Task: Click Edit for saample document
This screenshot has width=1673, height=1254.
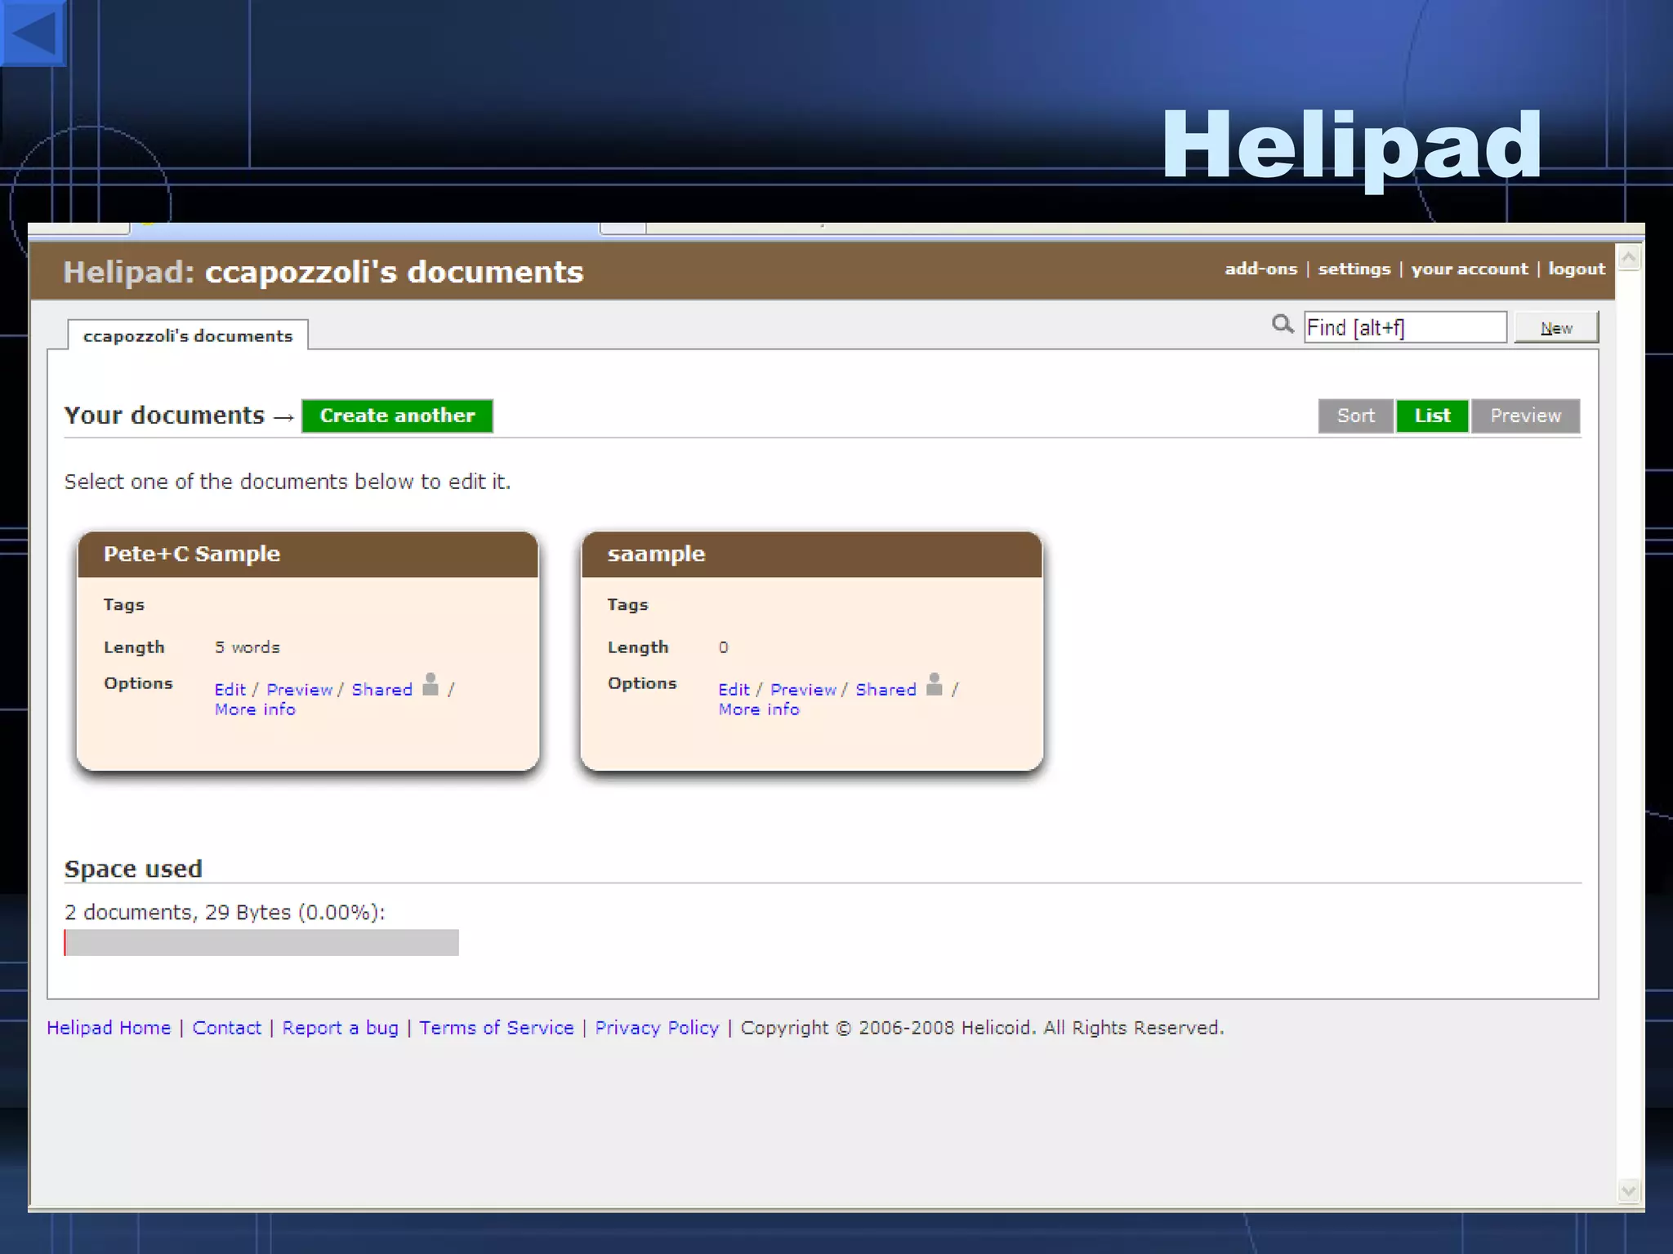Action: 734,689
